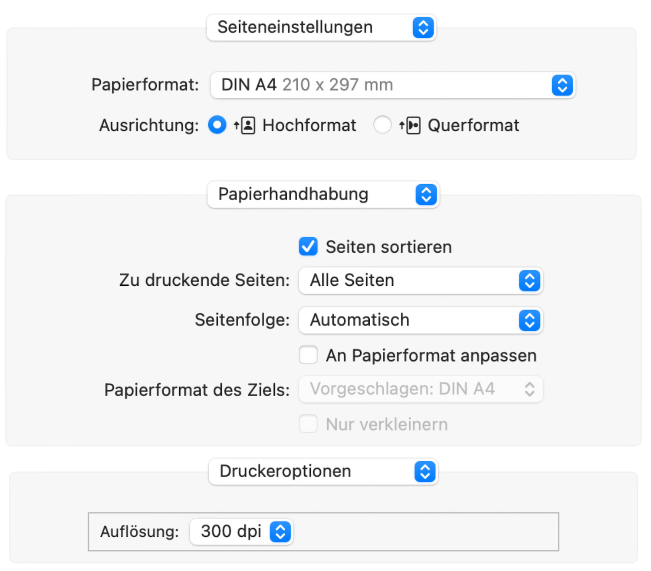Click the chevron icon on Druckeroptionen popup
Screen dimensions: 651x571
pos(424,472)
